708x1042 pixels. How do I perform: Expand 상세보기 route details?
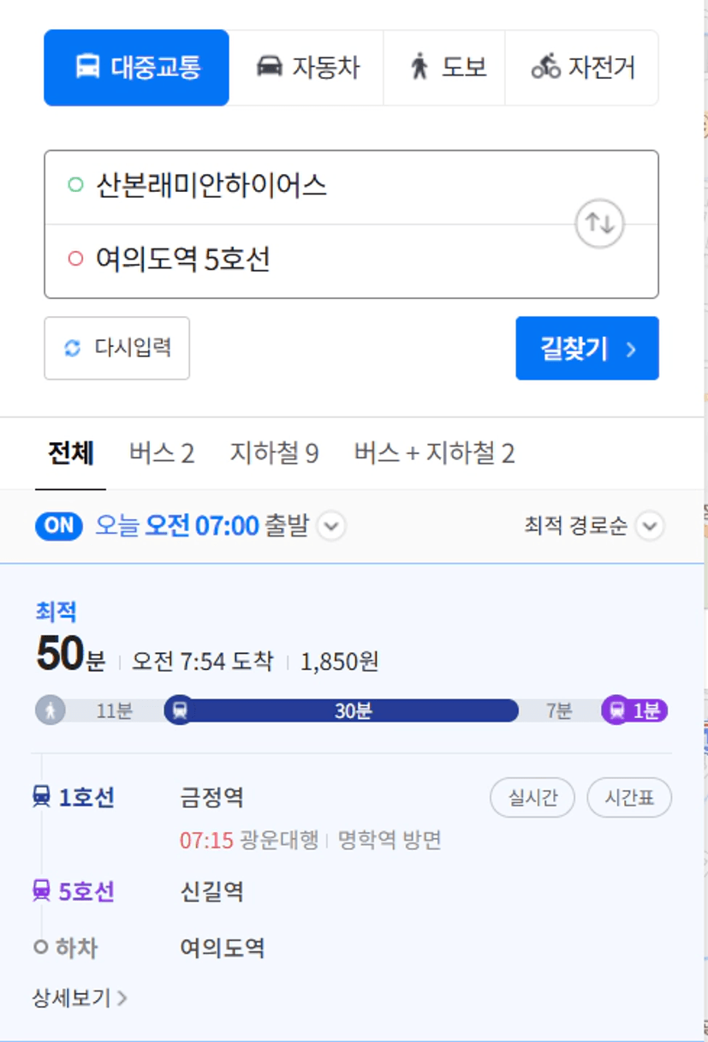pos(80,997)
